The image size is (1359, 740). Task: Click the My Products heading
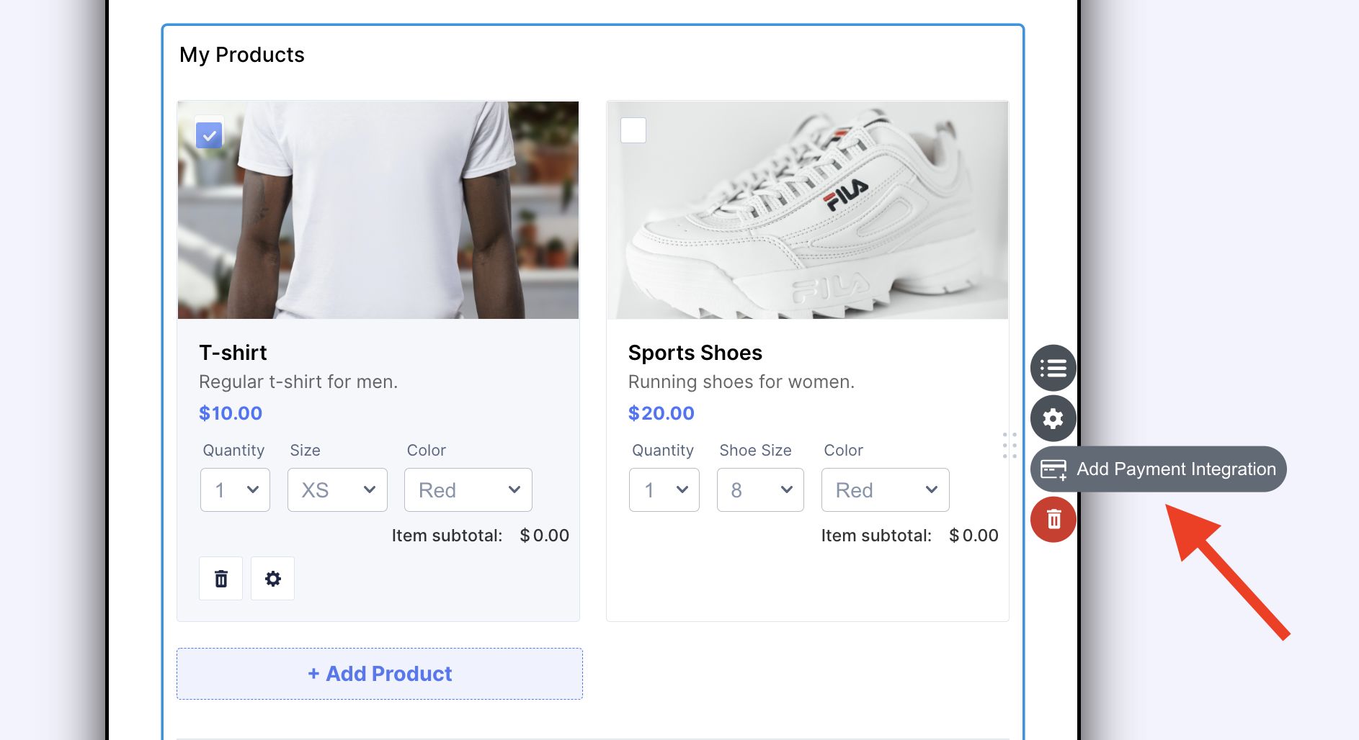pos(242,55)
